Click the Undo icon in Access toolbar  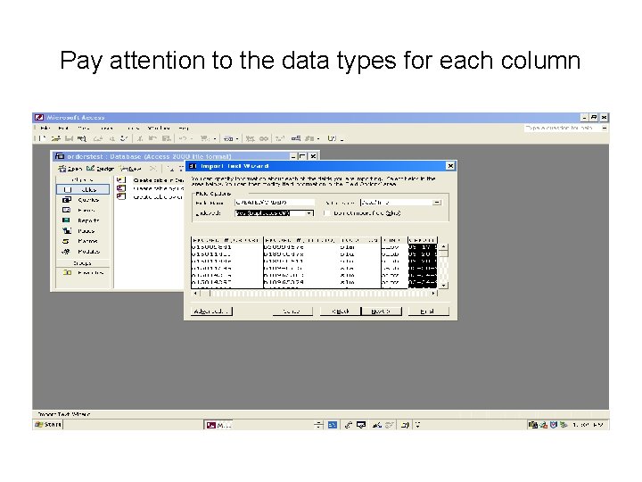(x=183, y=138)
